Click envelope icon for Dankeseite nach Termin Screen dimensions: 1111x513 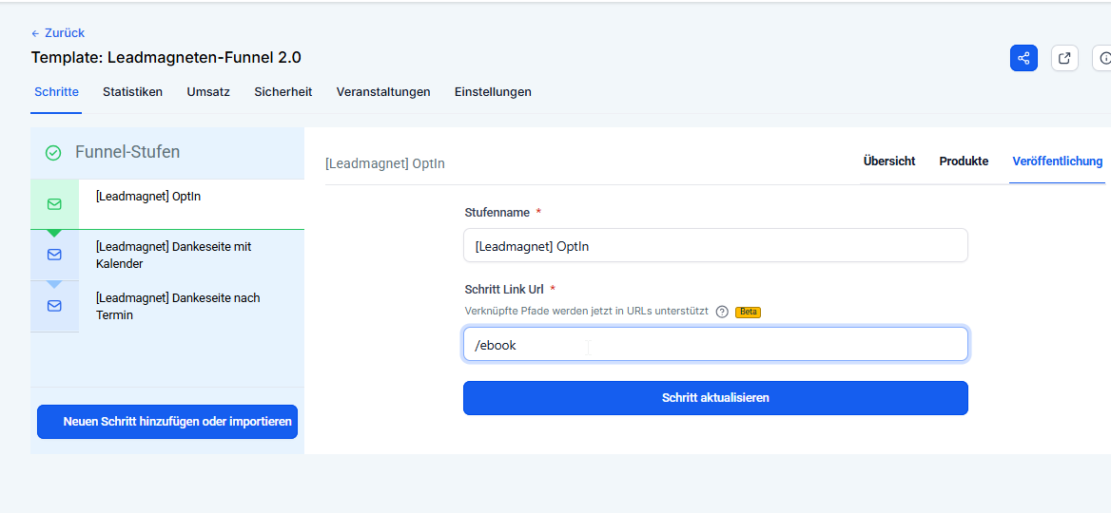point(54,307)
